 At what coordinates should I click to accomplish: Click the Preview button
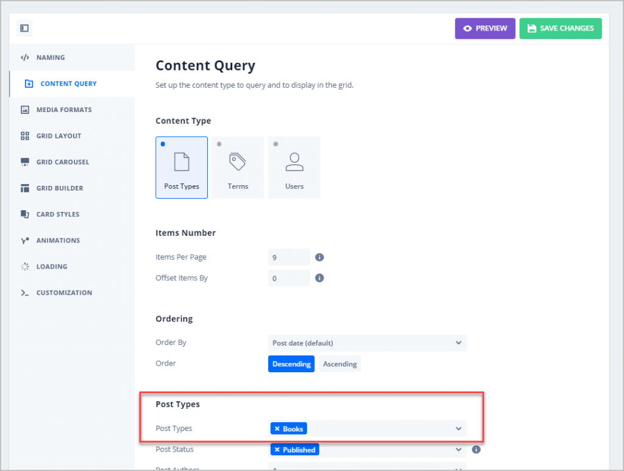click(484, 28)
